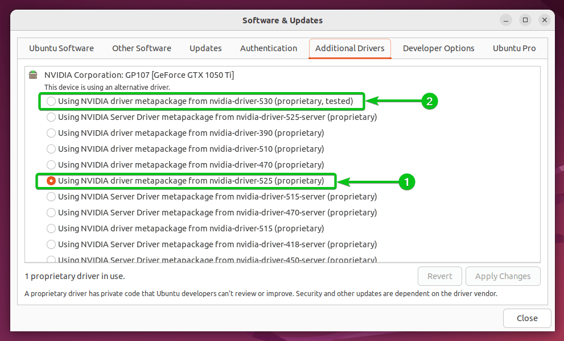Select nvidia-driver-418-server radio button
564x341 pixels.
pos(51,244)
